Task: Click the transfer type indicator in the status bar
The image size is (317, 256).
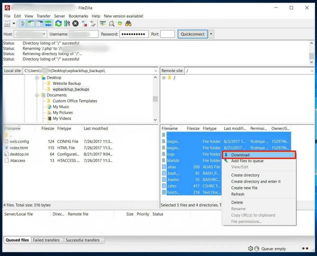Action: [x=250, y=249]
